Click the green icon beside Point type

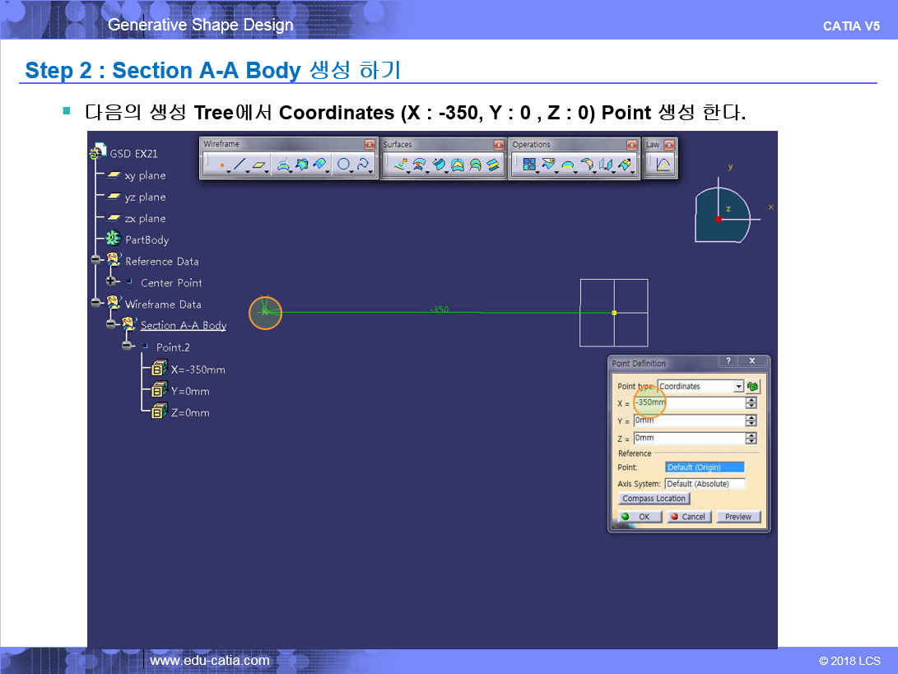[x=753, y=386]
